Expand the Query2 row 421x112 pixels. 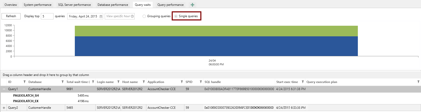click(4, 108)
